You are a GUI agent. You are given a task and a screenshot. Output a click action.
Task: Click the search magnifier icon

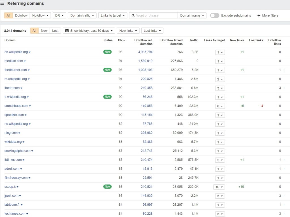click(x=133, y=16)
